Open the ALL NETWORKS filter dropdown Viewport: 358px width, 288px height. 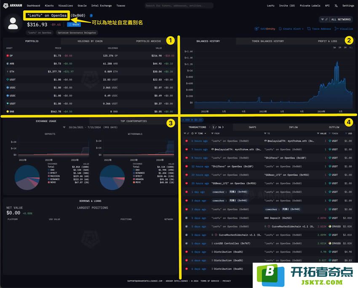(x=336, y=19)
